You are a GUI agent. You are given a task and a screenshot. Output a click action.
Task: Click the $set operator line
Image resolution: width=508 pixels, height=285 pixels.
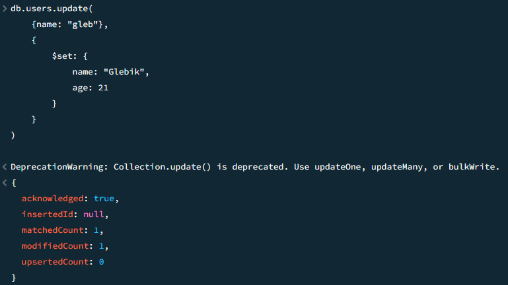coord(69,56)
